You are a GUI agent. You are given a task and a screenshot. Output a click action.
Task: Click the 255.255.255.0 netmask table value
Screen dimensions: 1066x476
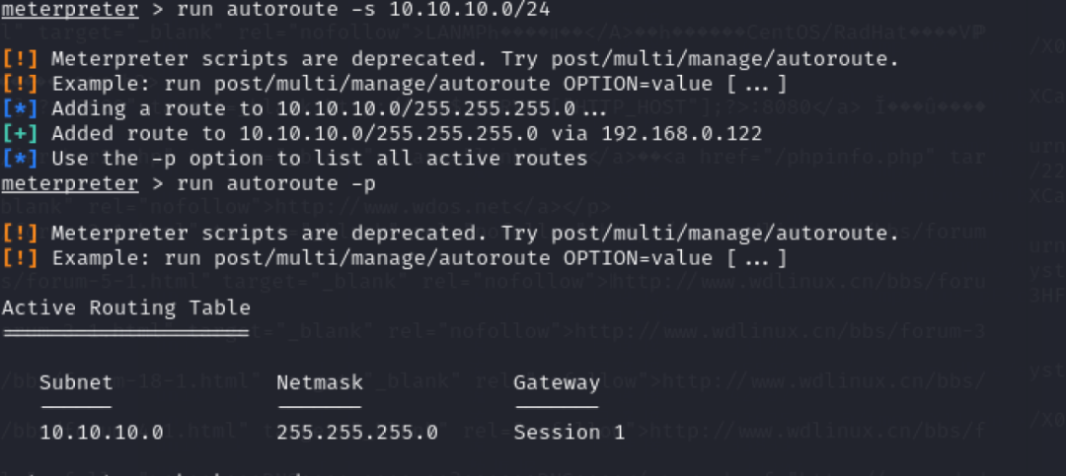357,433
